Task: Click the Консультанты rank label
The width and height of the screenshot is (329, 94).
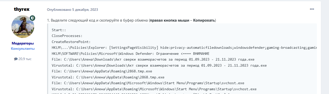Action: coord(23,49)
